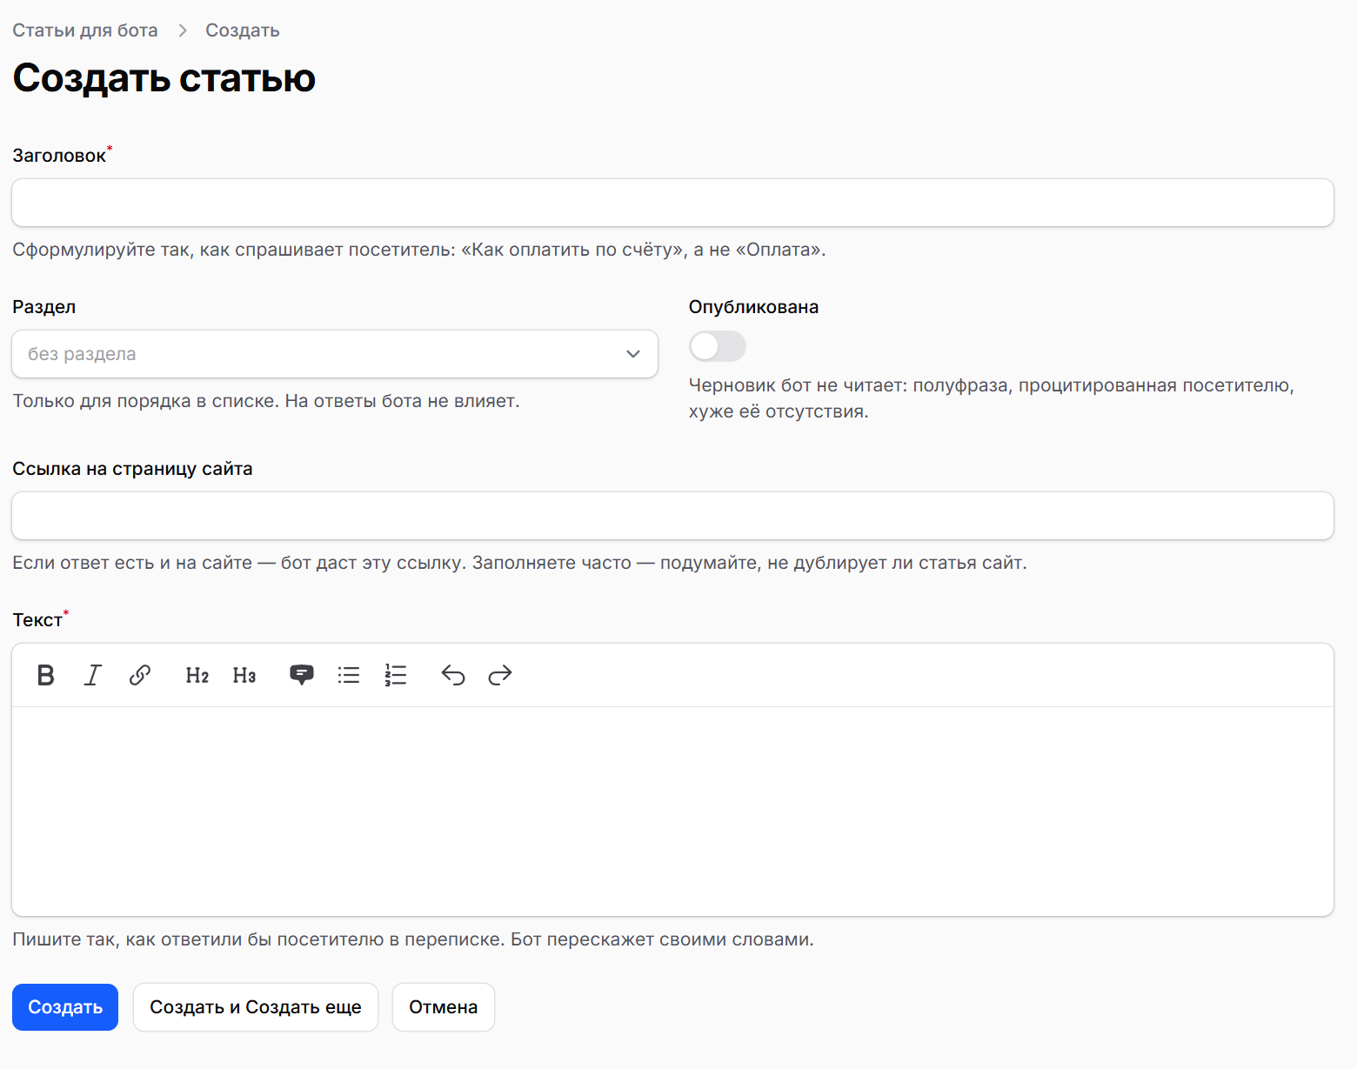Click the Создать статью page heading
This screenshot has width=1357, height=1069.
164,77
